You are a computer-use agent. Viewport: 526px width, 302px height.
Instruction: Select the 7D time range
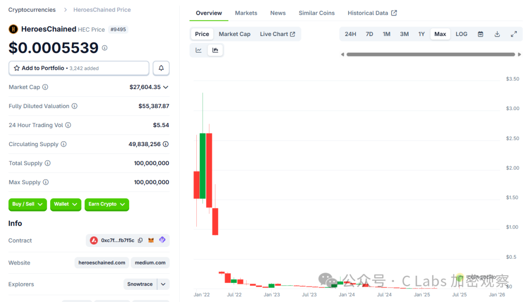click(369, 34)
